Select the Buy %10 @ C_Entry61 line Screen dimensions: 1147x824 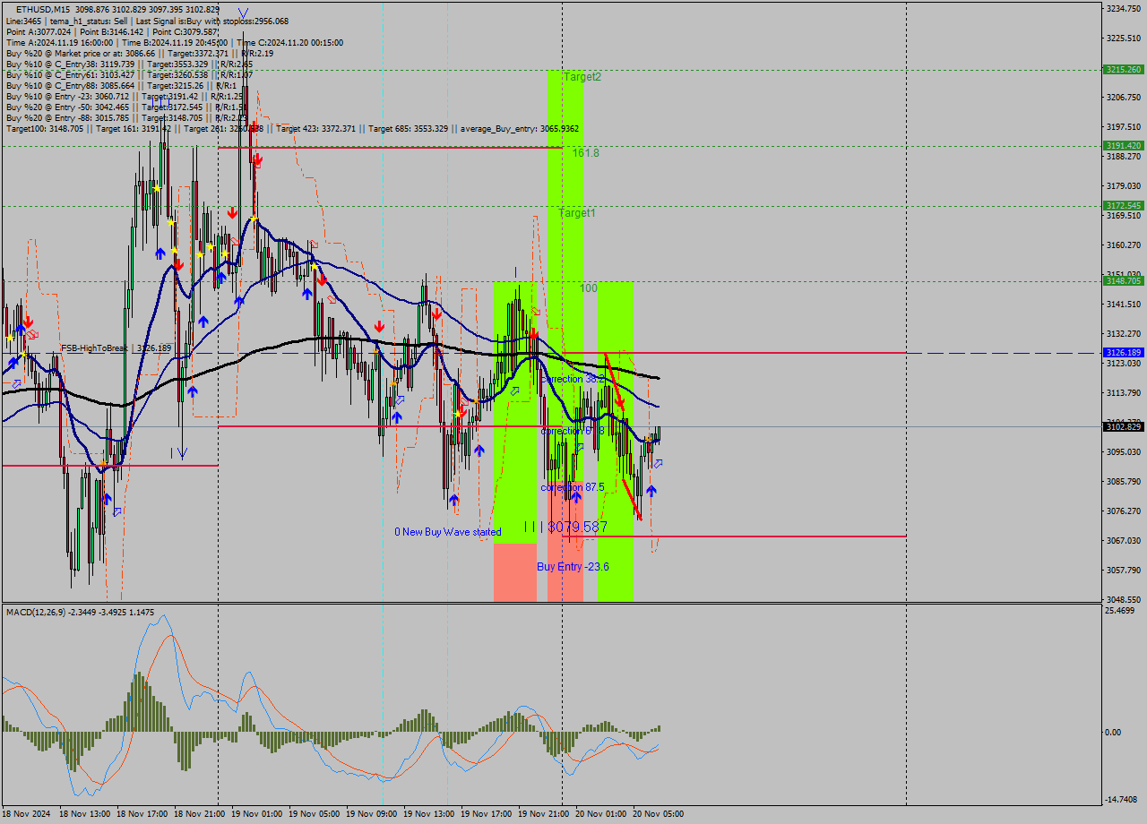[129, 74]
